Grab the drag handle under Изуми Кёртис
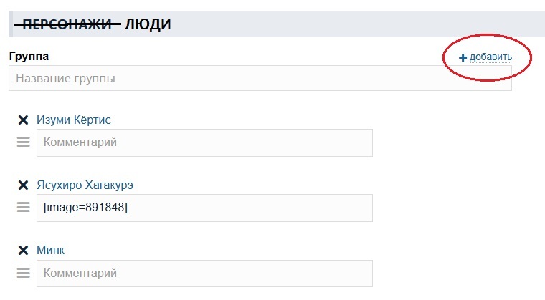 click(23, 142)
